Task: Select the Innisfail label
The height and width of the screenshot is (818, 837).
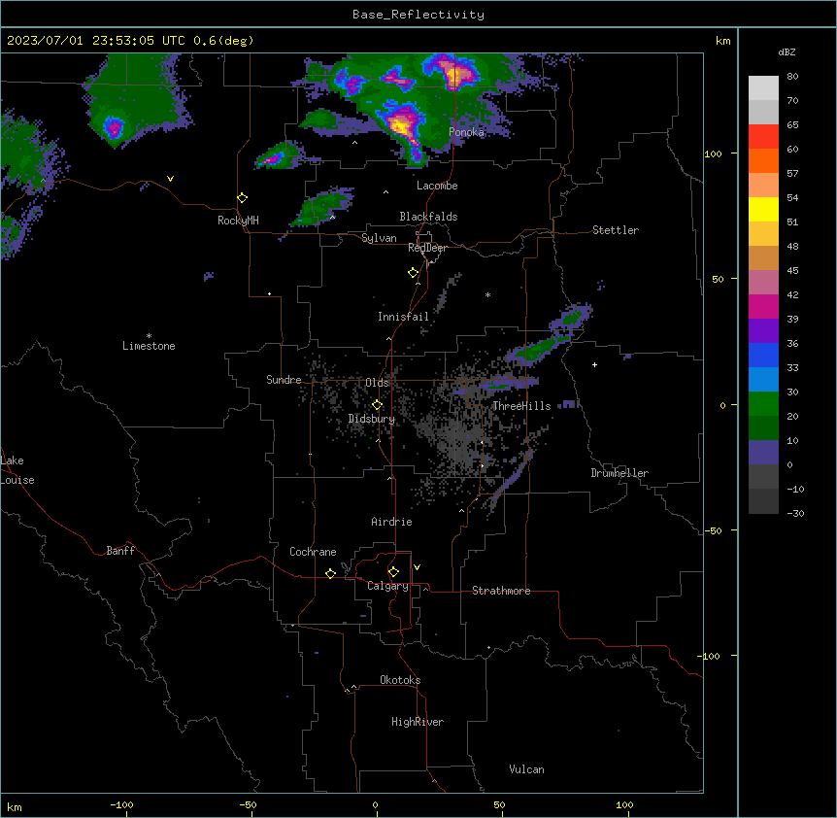Action: [x=403, y=317]
